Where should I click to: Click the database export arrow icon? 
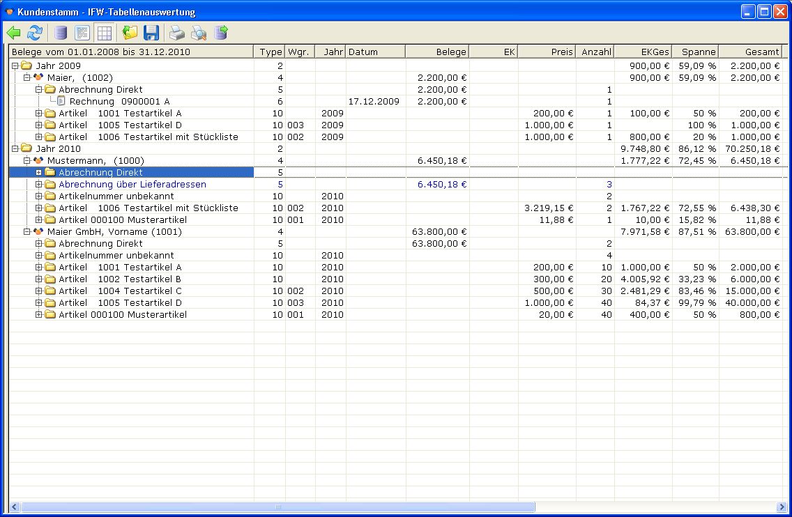click(x=221, y=33)
